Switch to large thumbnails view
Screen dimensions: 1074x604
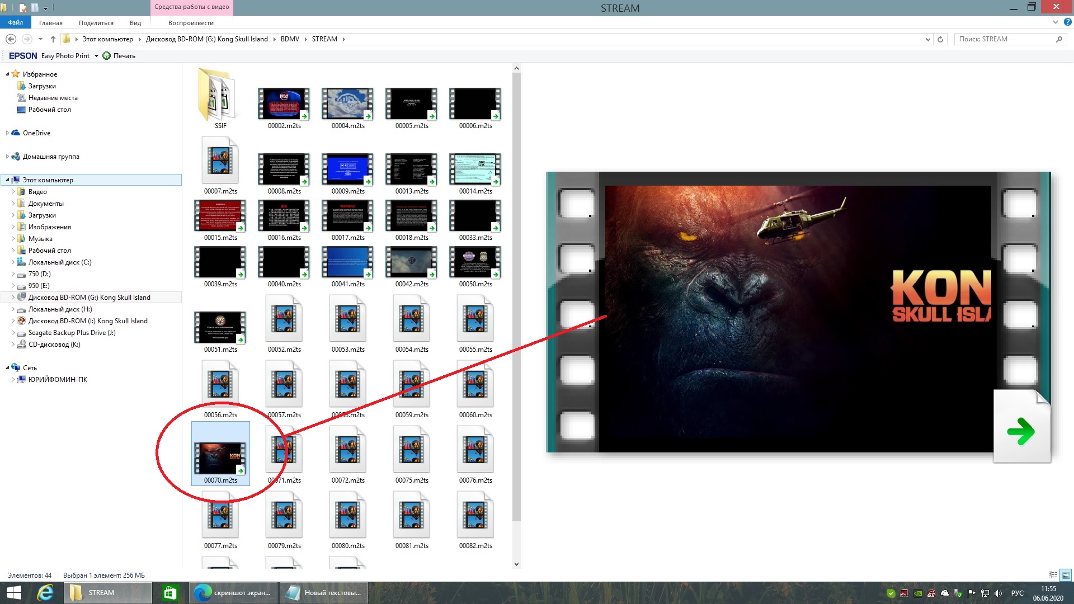pos(1066,575)
